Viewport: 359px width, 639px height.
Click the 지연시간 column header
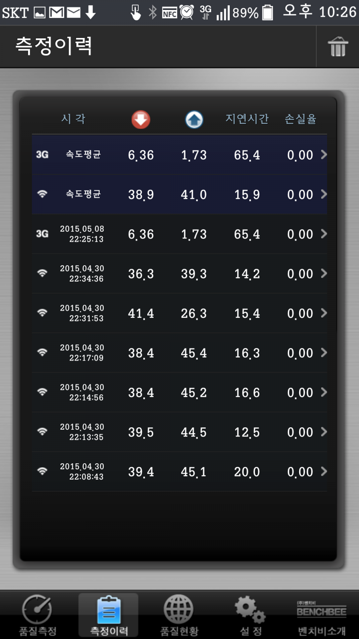point(247,119)
